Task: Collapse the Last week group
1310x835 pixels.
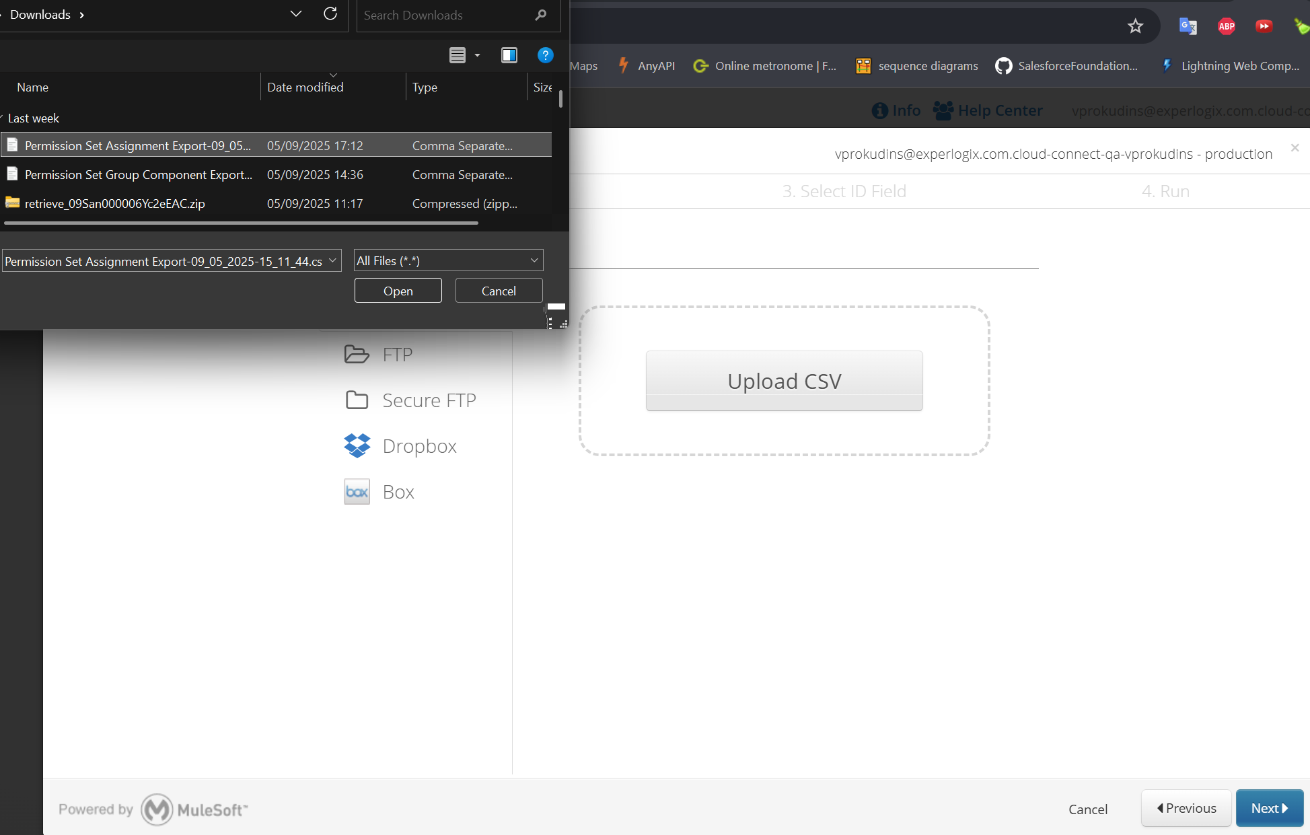Action: pos(2,118)
